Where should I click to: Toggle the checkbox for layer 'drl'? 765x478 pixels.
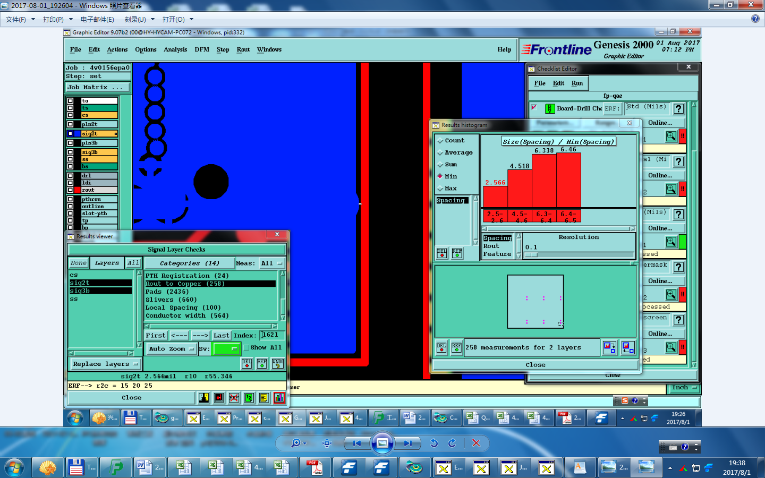tap(70, 176)
